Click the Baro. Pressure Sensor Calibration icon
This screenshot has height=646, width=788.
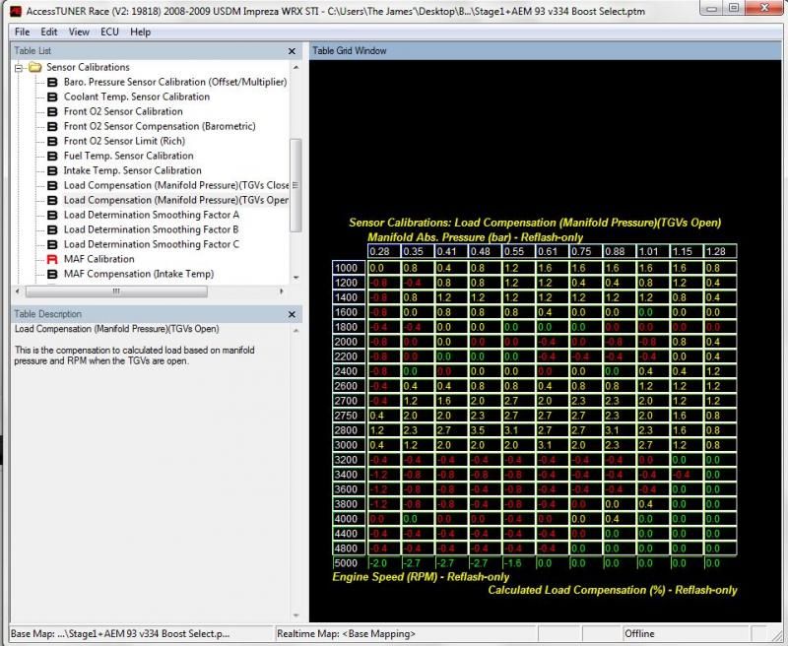tap(53, 82)
